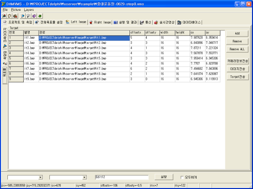Viewport: 253px width, 189px height.
Task: Click the green gem toolbar icon
Action: coord(40,16)
